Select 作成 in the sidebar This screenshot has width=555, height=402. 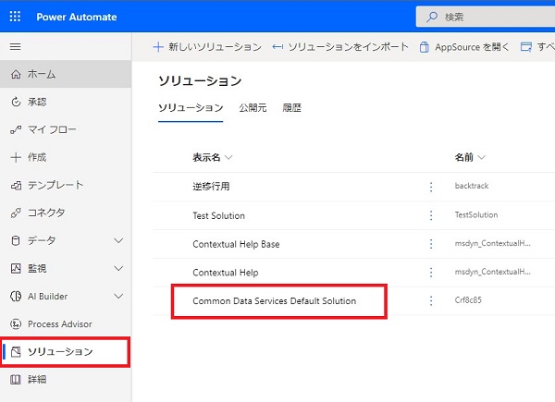click(x=66, y=157)
